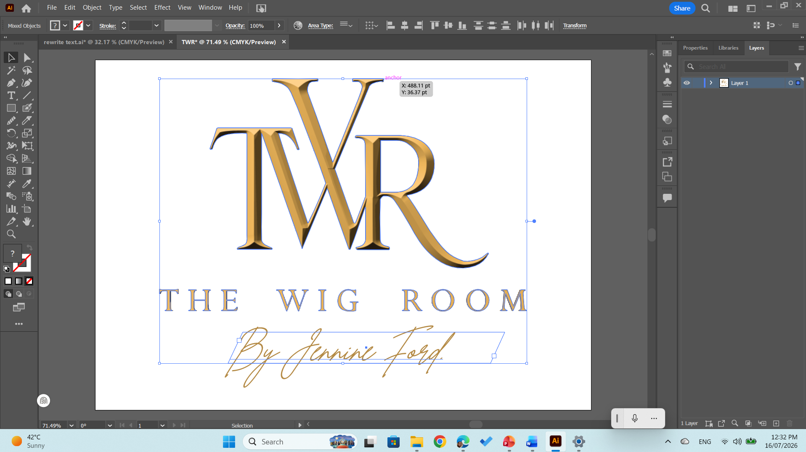Open the Edit Toolbar three-dots button
The image size is (806, 452).
click(x=19, y=324)
